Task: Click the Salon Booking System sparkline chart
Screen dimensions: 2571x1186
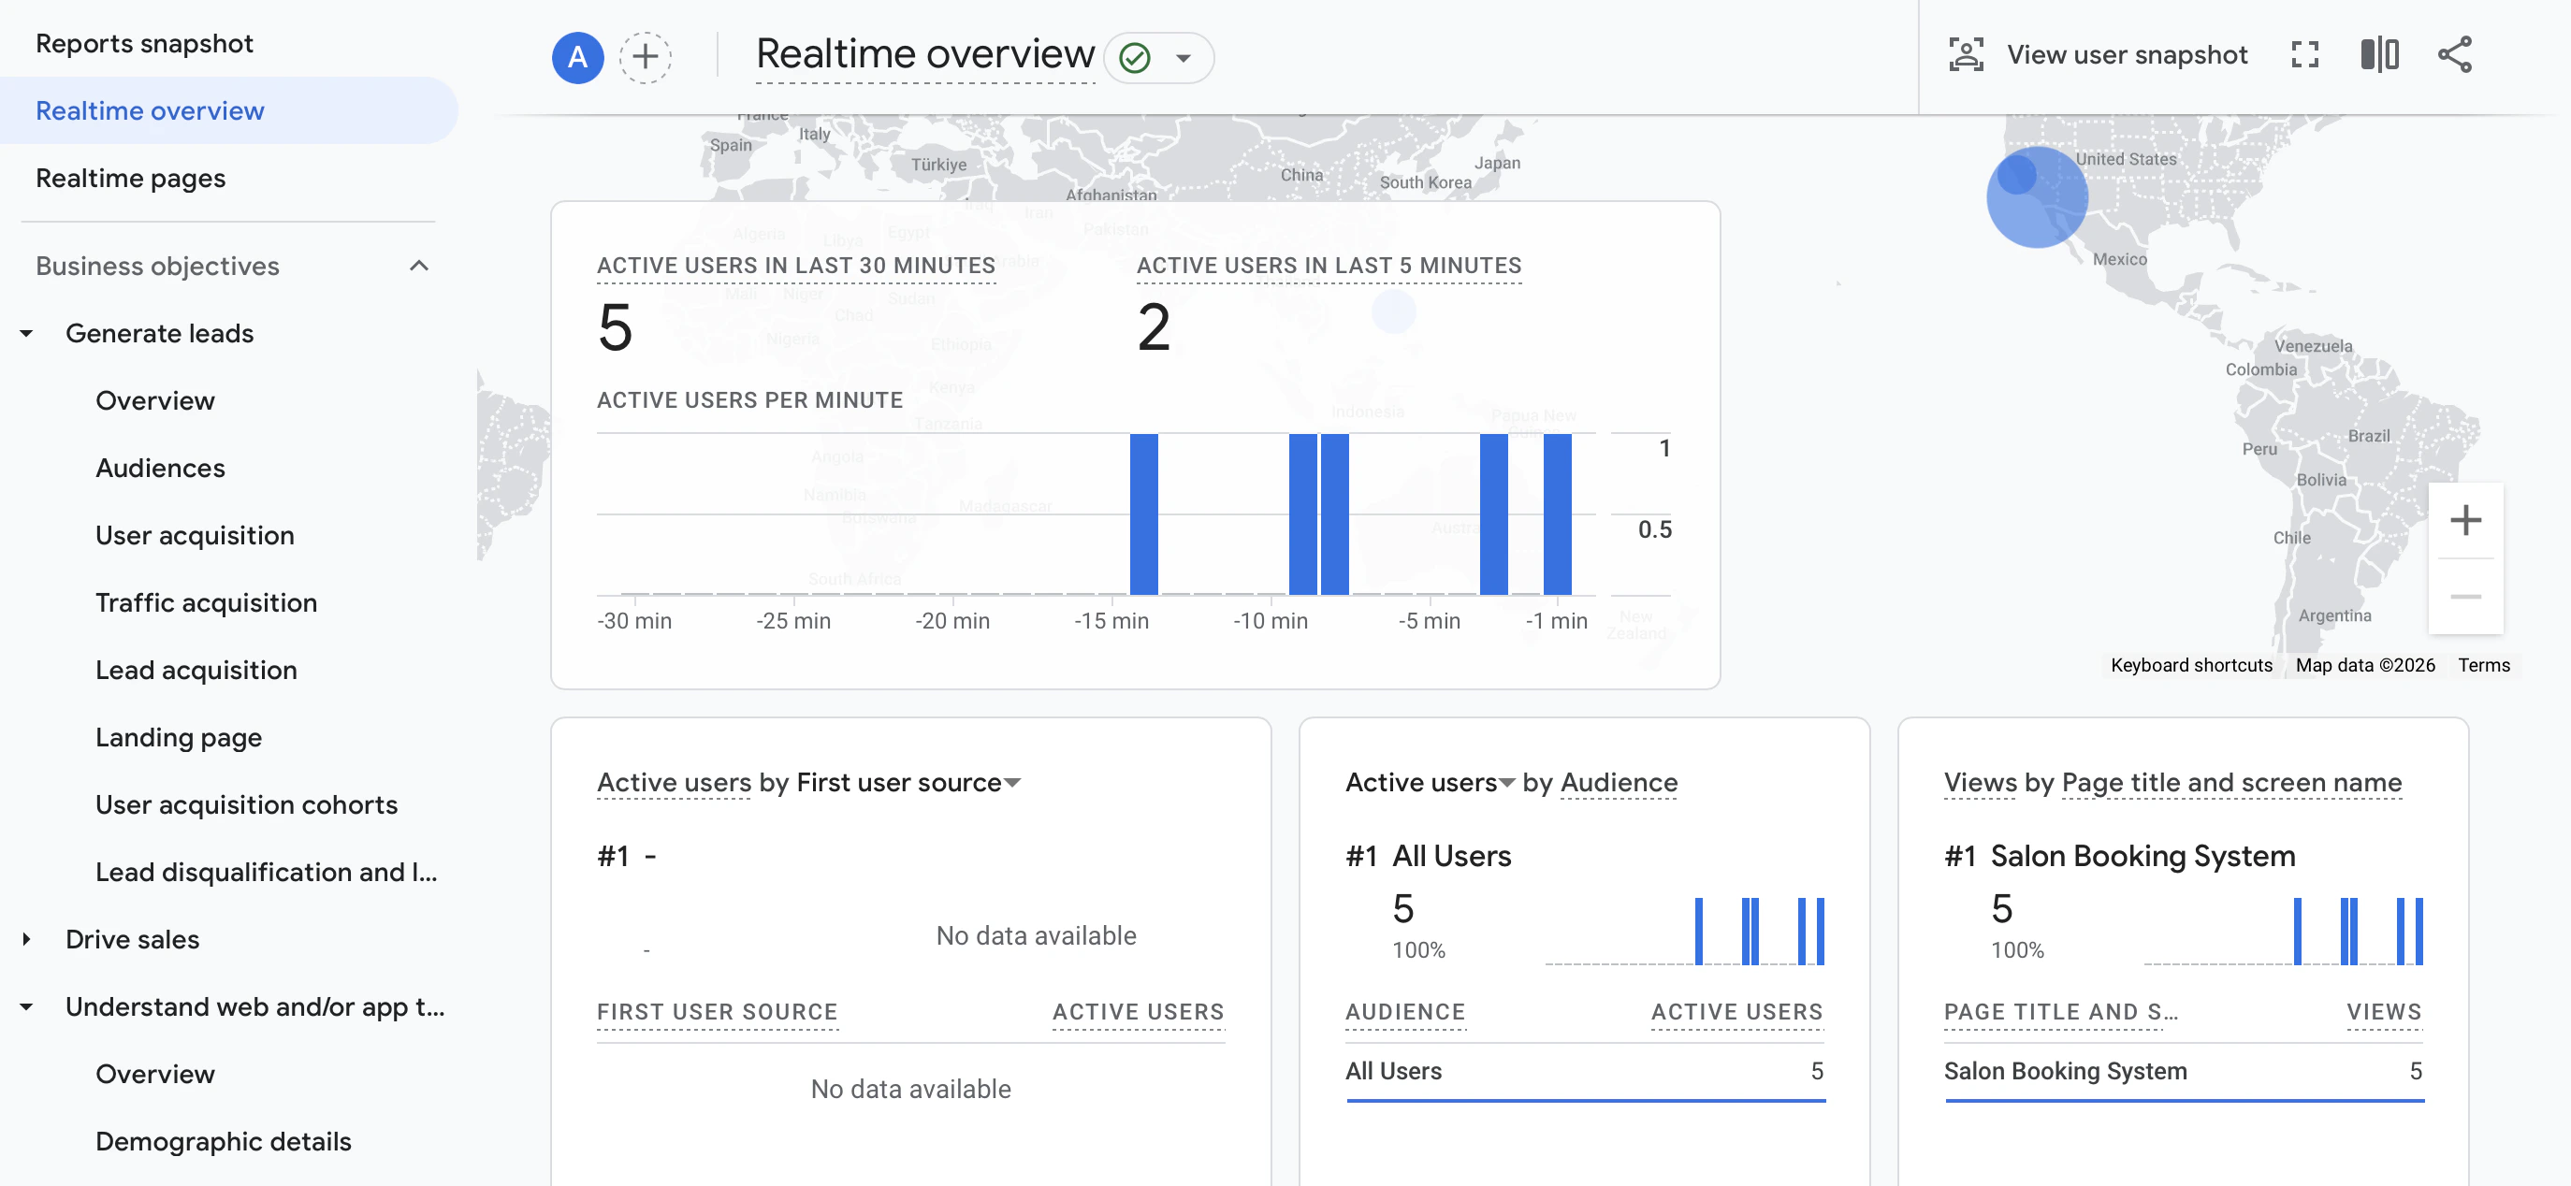Action: (x=2284, y=930)
